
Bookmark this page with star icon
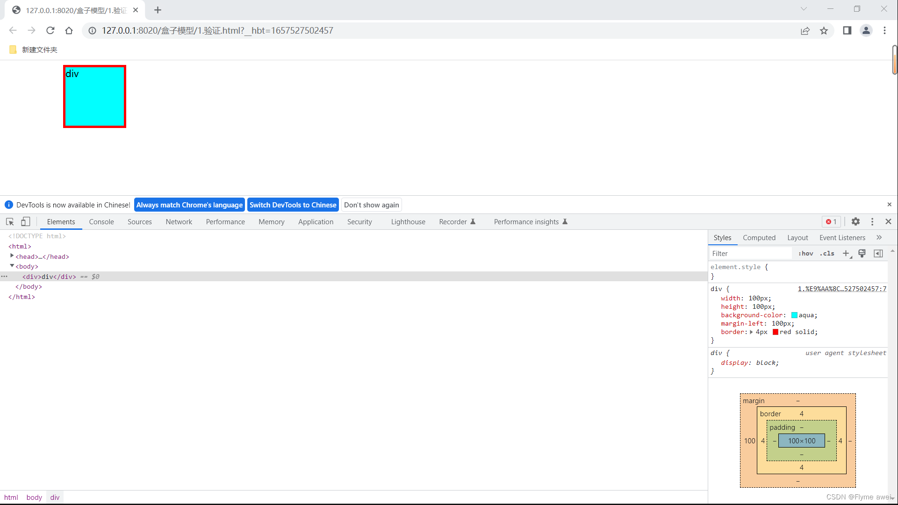coord(824,31)
